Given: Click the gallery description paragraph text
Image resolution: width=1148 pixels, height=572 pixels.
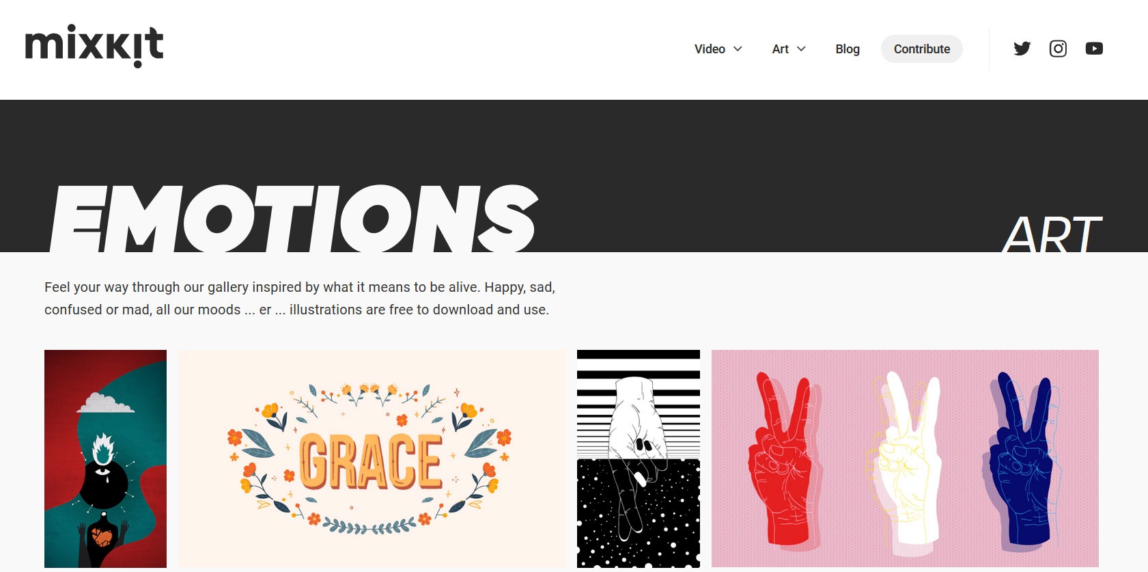Looking at the screenshot, I should (x=300, y=298).
